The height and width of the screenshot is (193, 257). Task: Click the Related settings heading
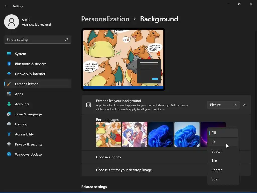[x=94, y=187]
